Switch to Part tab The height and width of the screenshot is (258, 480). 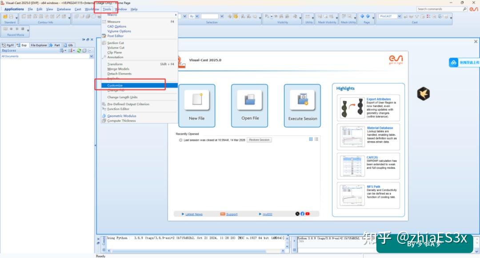55,45
